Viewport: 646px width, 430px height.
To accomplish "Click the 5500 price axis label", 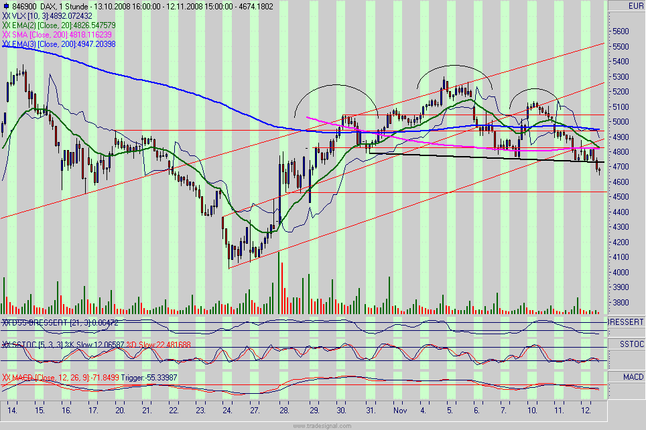I will click(621, 46).
